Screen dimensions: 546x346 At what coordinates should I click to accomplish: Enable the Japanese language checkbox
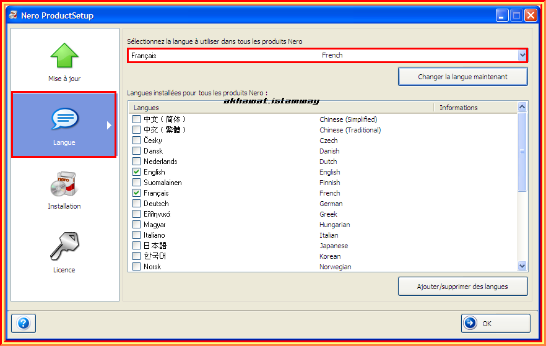point(136,245)
